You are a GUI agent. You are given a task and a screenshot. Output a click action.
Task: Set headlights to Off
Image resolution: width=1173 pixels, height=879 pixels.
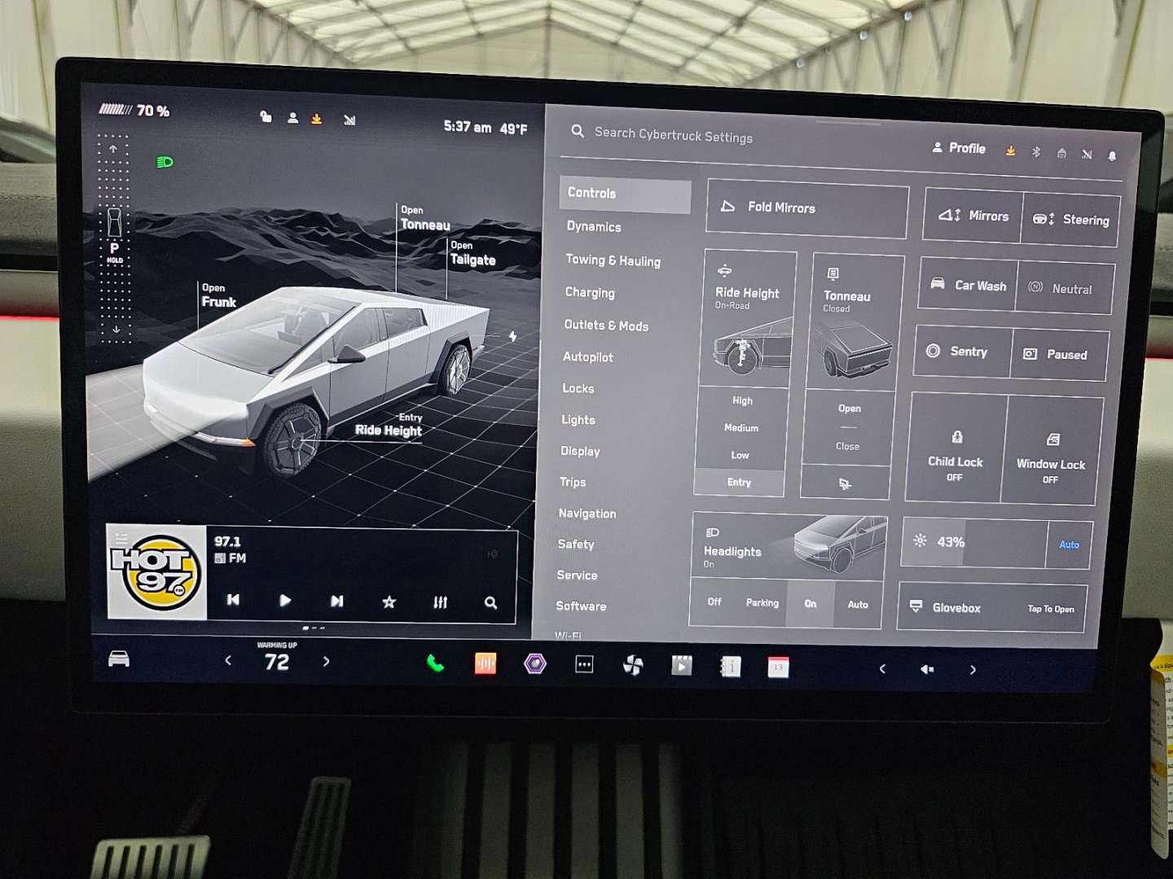click(714, 602)
